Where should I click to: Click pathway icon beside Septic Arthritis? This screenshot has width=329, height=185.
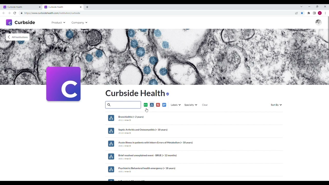tap(111, 131)
